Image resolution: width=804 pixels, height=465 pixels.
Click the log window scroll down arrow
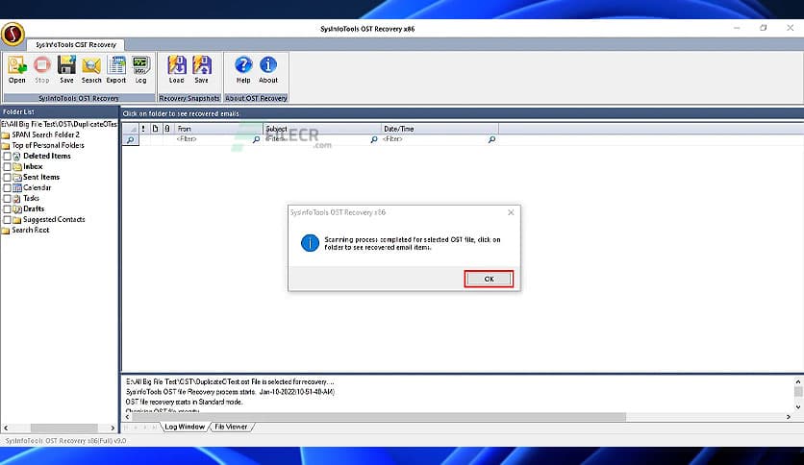(798, 407)
